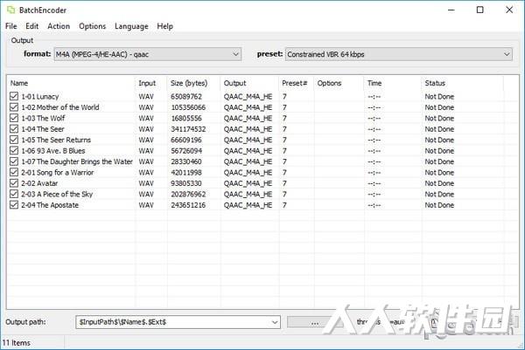Sort list by the Input column header
The image size is (525, 350).
151,83
